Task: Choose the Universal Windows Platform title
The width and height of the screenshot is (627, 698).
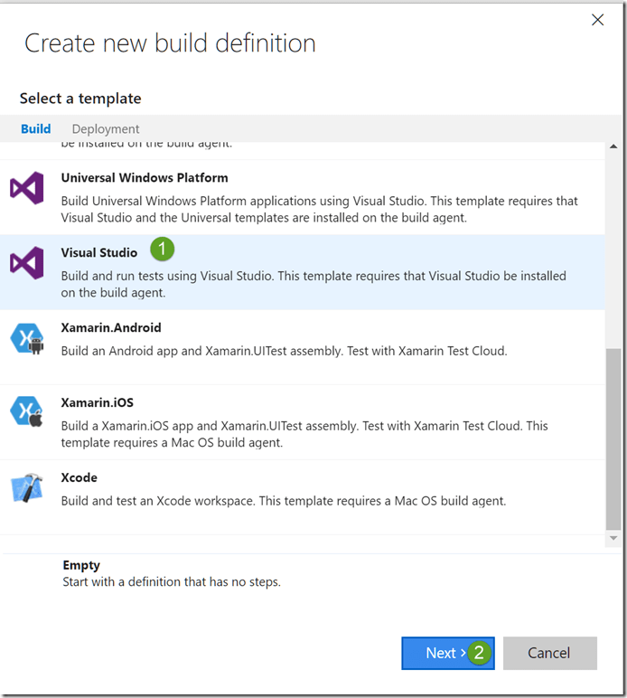Action: click(145, 178)
